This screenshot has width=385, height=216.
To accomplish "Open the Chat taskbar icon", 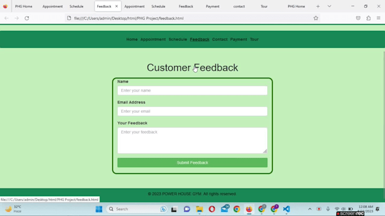I will (187, 209).
